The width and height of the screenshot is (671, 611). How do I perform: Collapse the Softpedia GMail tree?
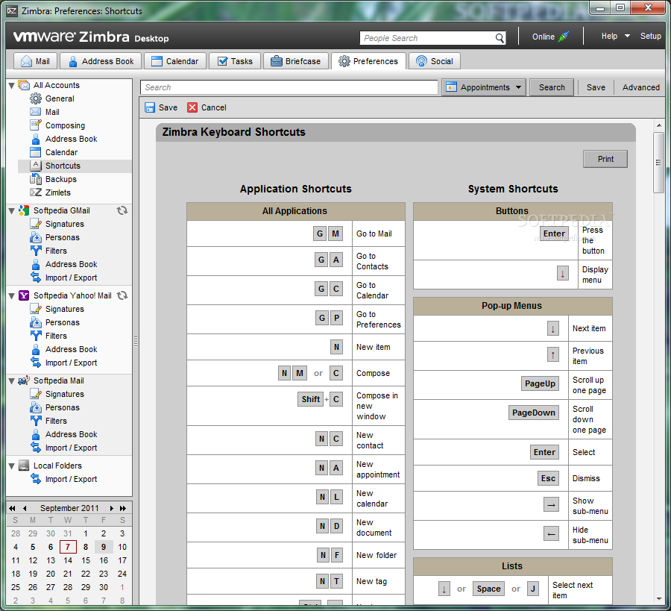pyautogui.click(x=12, y=211)
